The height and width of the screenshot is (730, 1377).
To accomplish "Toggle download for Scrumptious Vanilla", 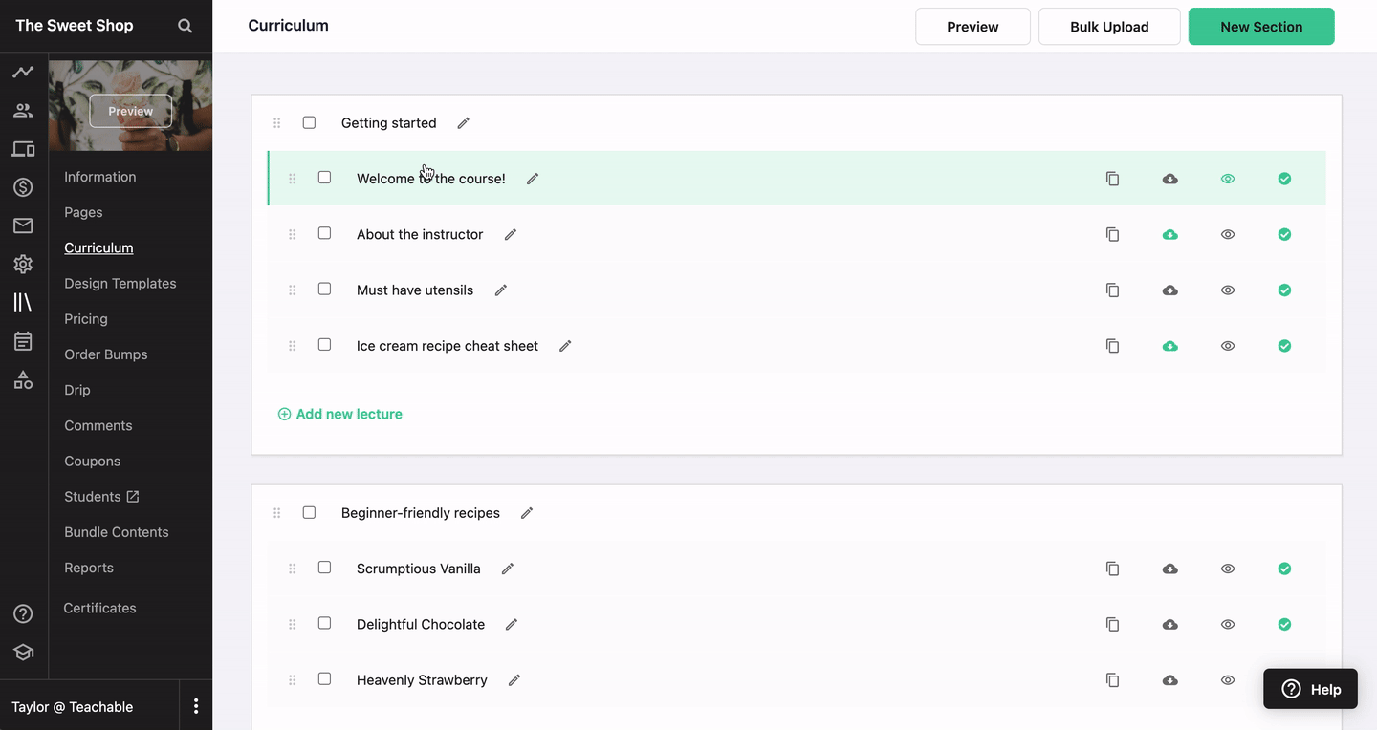I will [1170, 569].
